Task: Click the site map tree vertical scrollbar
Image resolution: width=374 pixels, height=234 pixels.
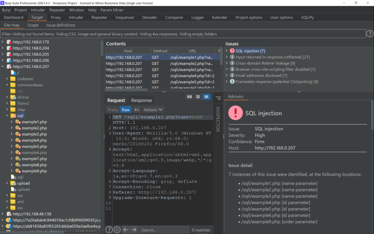Action: coord(102,48)
